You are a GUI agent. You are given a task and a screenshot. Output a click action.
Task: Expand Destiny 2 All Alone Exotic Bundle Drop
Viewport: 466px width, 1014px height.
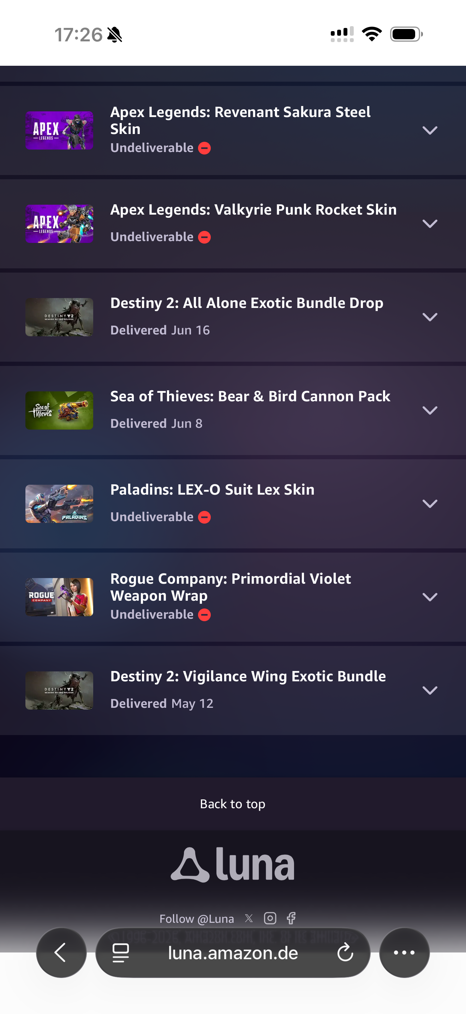click(x=430, y=317)
